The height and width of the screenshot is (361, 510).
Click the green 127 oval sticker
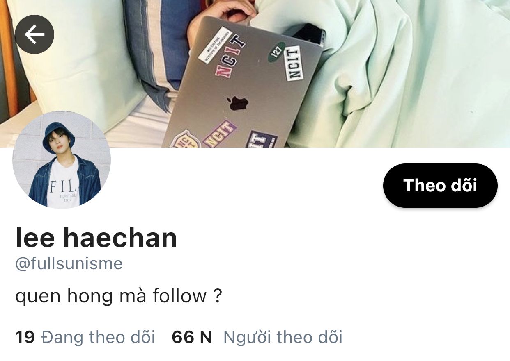tap(277, 52)
